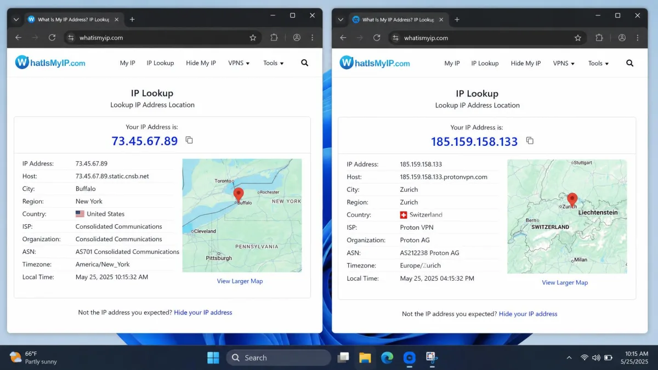Viewport: 658px width, 370px height.
Task: Expand Tools dropdown in right window
Action: point(599,63)
